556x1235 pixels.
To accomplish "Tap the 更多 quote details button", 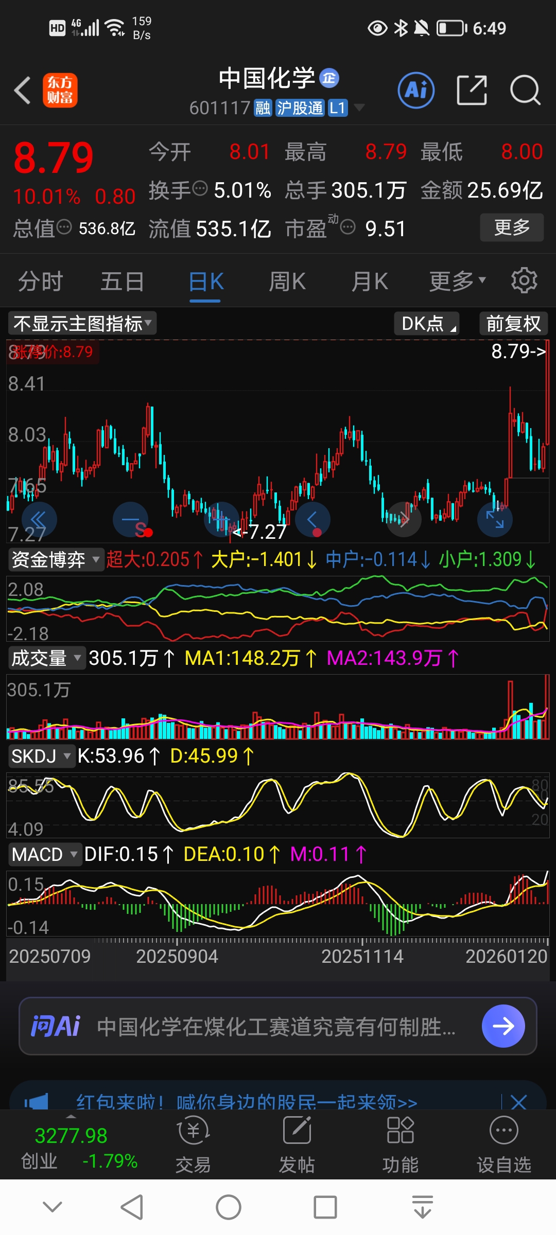I will [512, 227].
